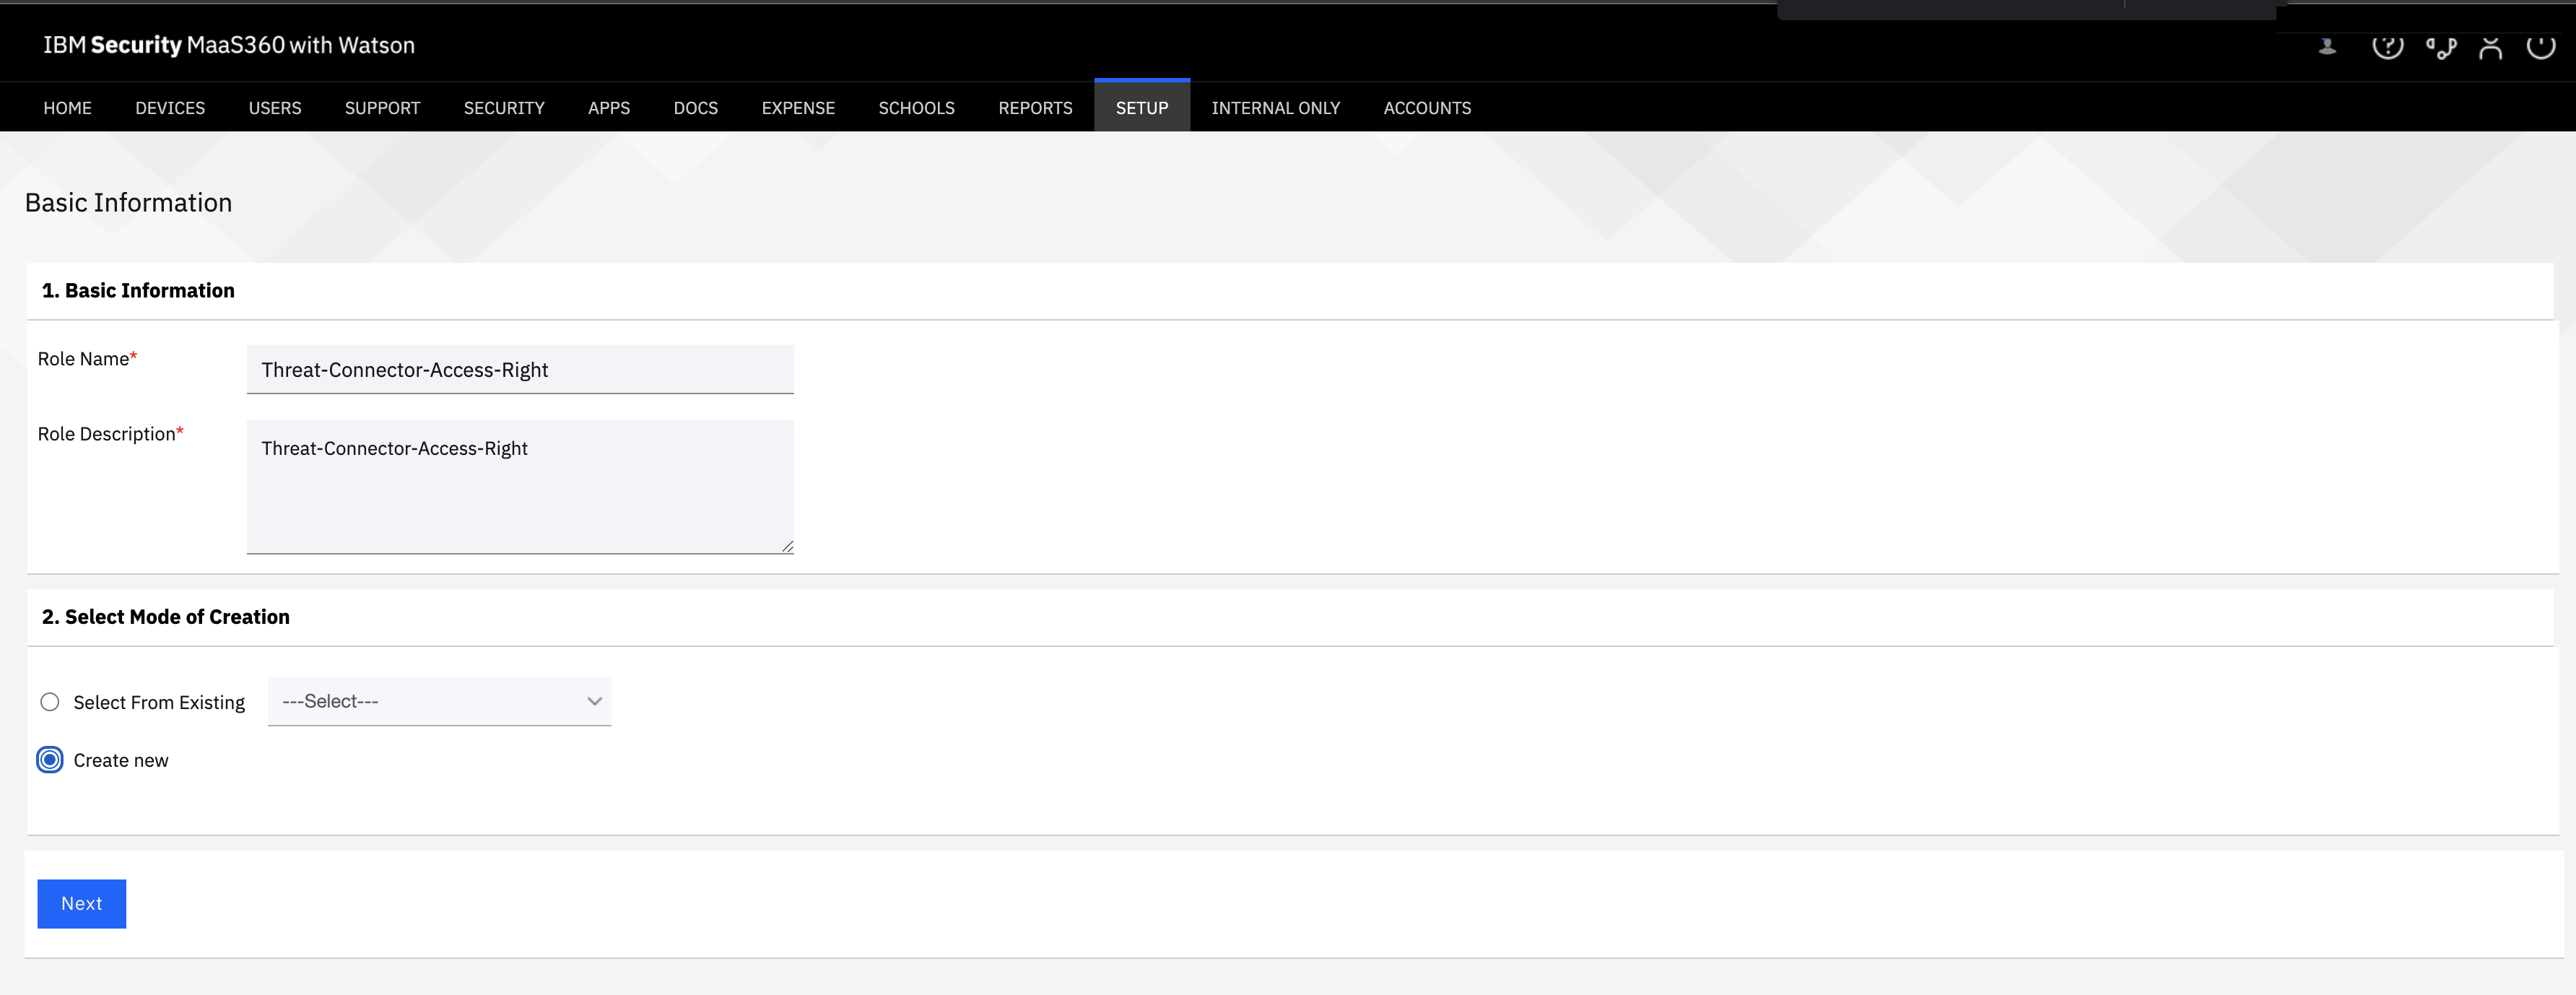This screenshot has width=2576, height=995.
Task: Open the SCHOOLS menu tab
Action: tap(916, 108)
